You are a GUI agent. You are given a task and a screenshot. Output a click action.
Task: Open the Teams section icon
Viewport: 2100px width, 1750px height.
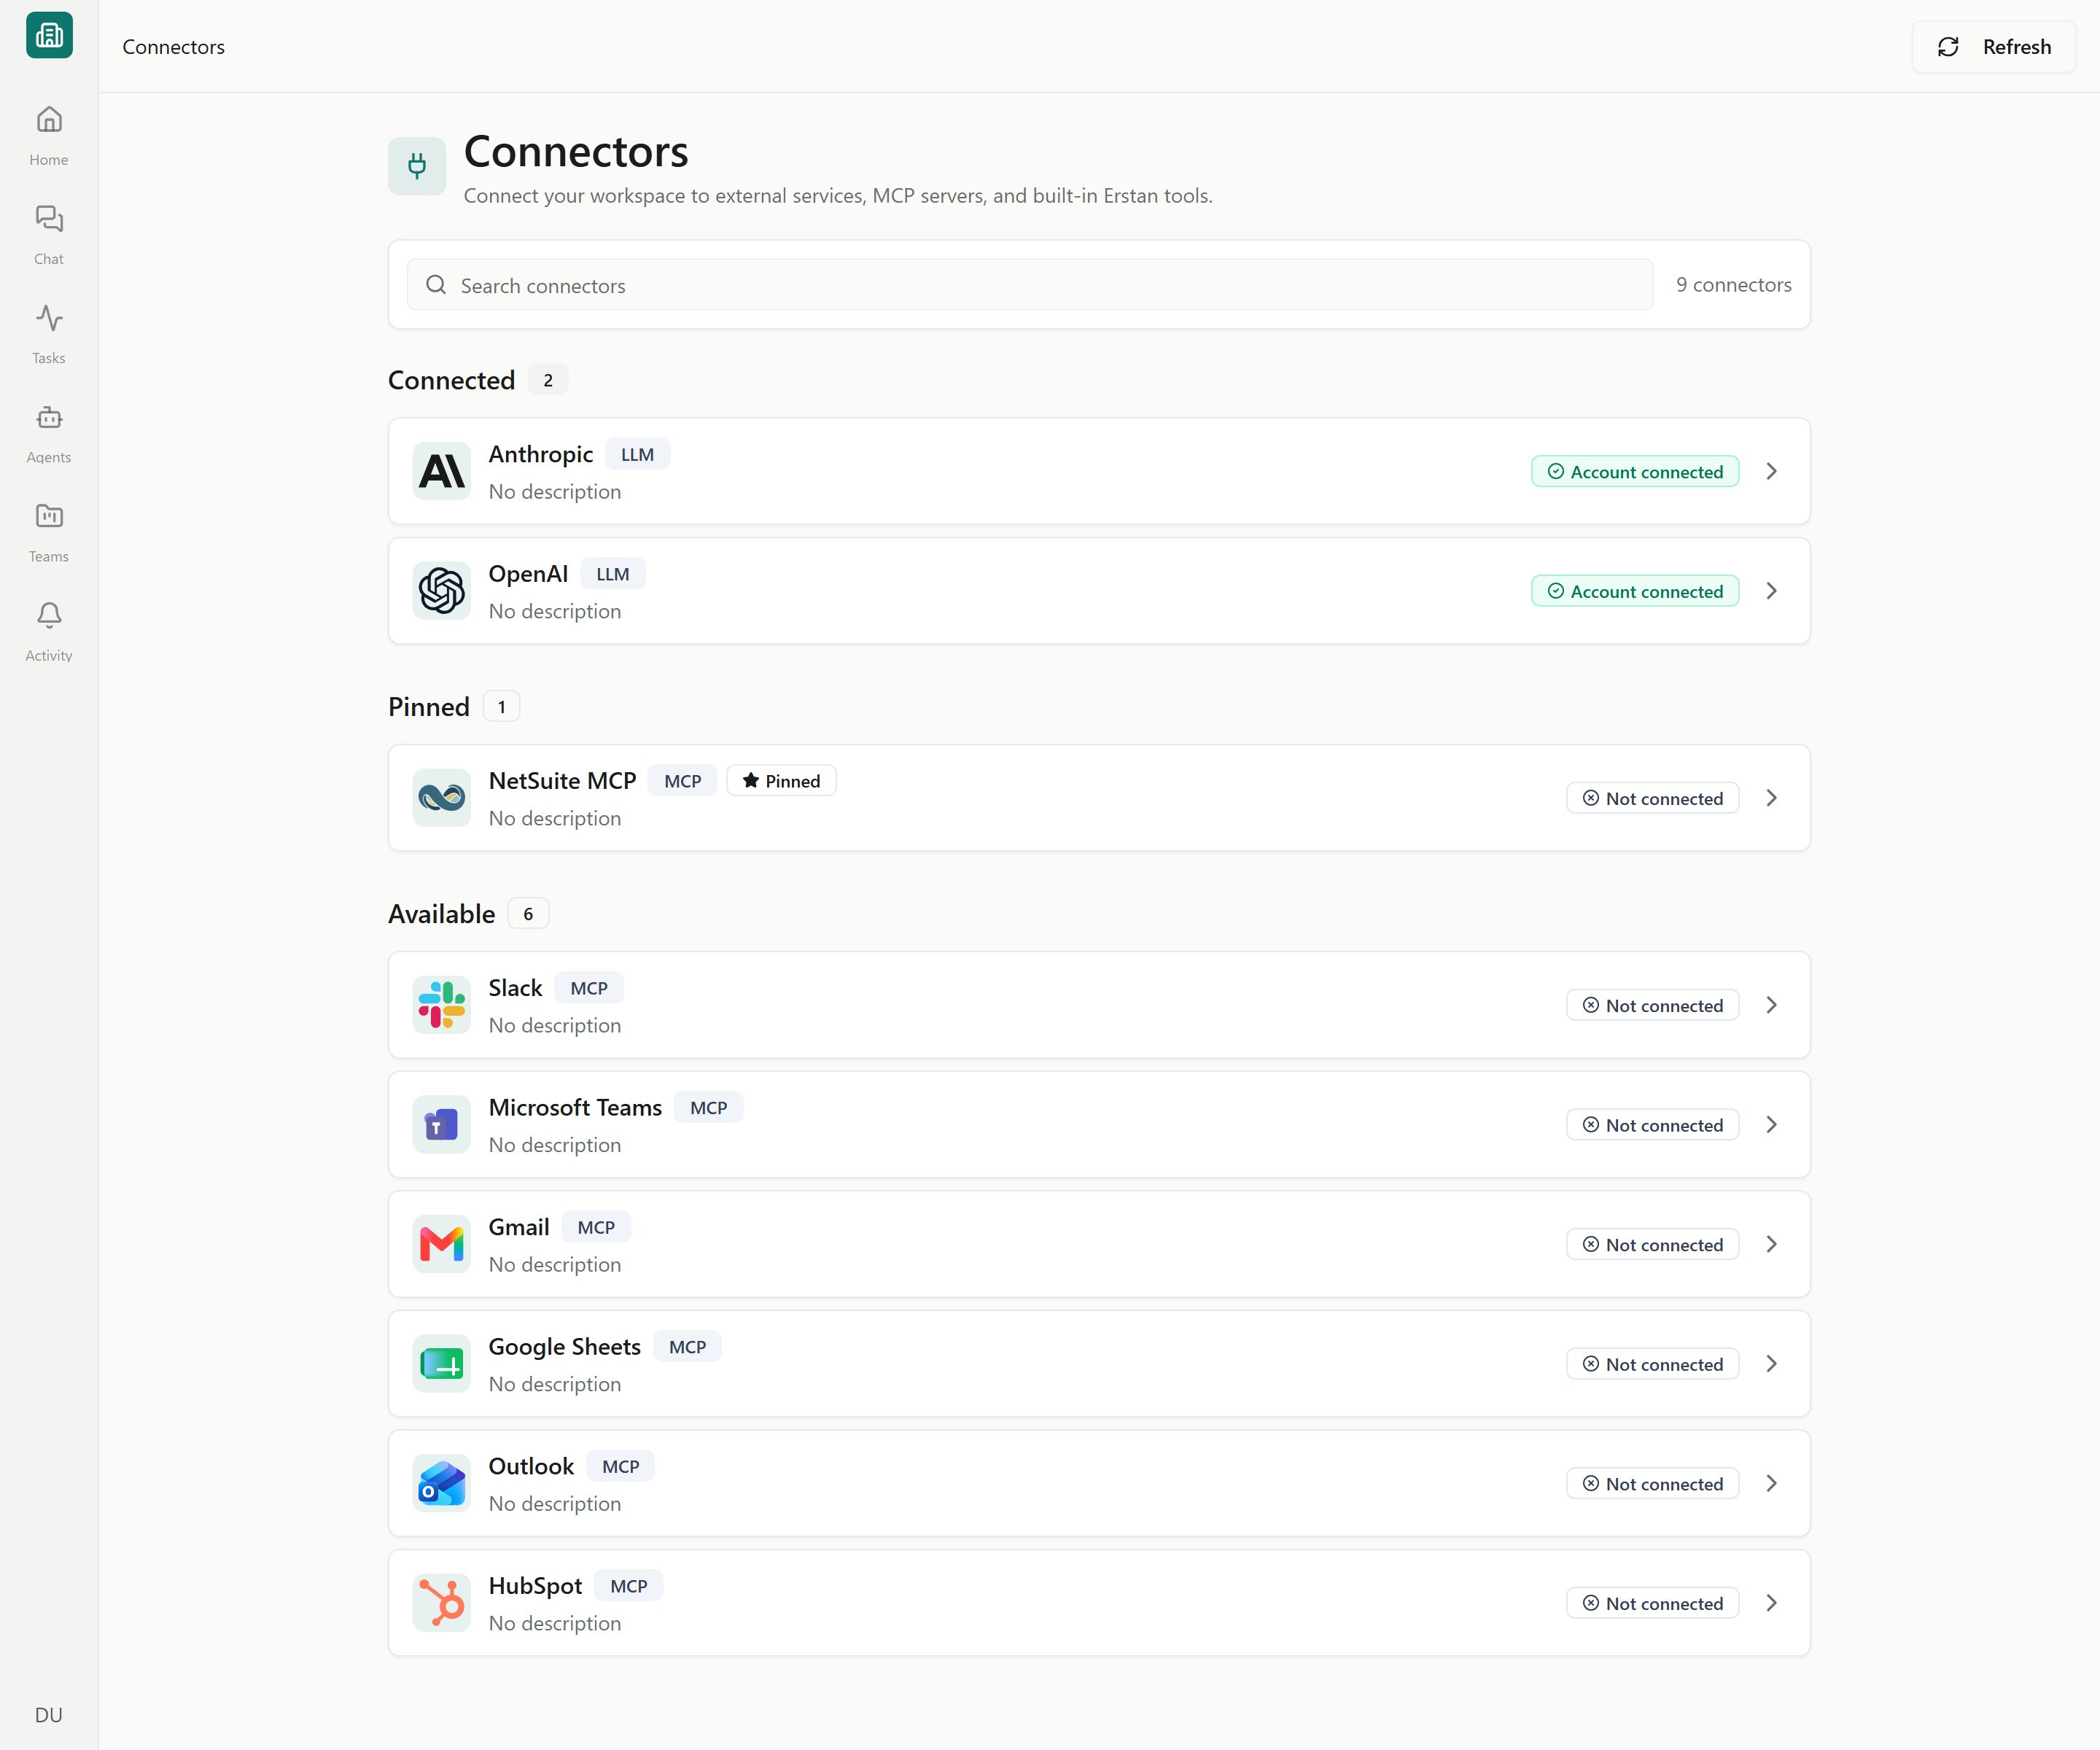pos(49,516)
